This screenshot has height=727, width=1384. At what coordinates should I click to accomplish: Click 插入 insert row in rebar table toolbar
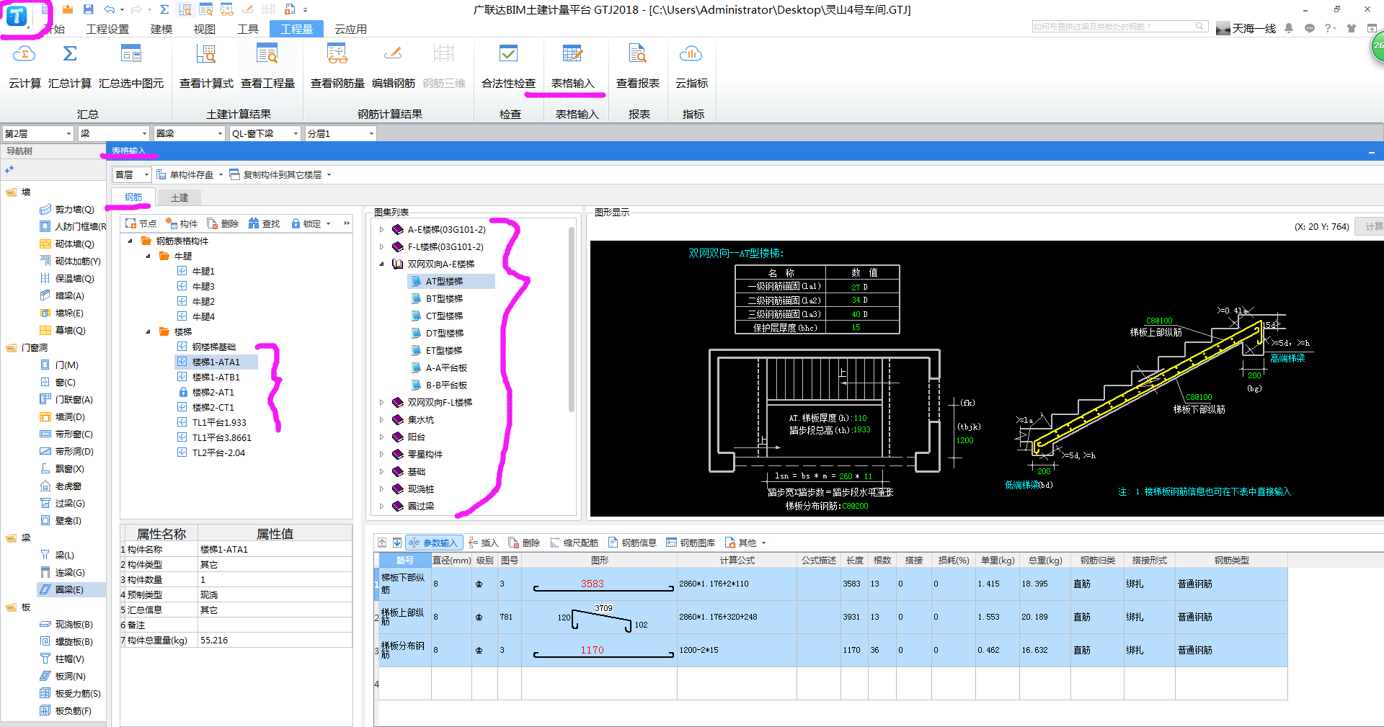483,543
